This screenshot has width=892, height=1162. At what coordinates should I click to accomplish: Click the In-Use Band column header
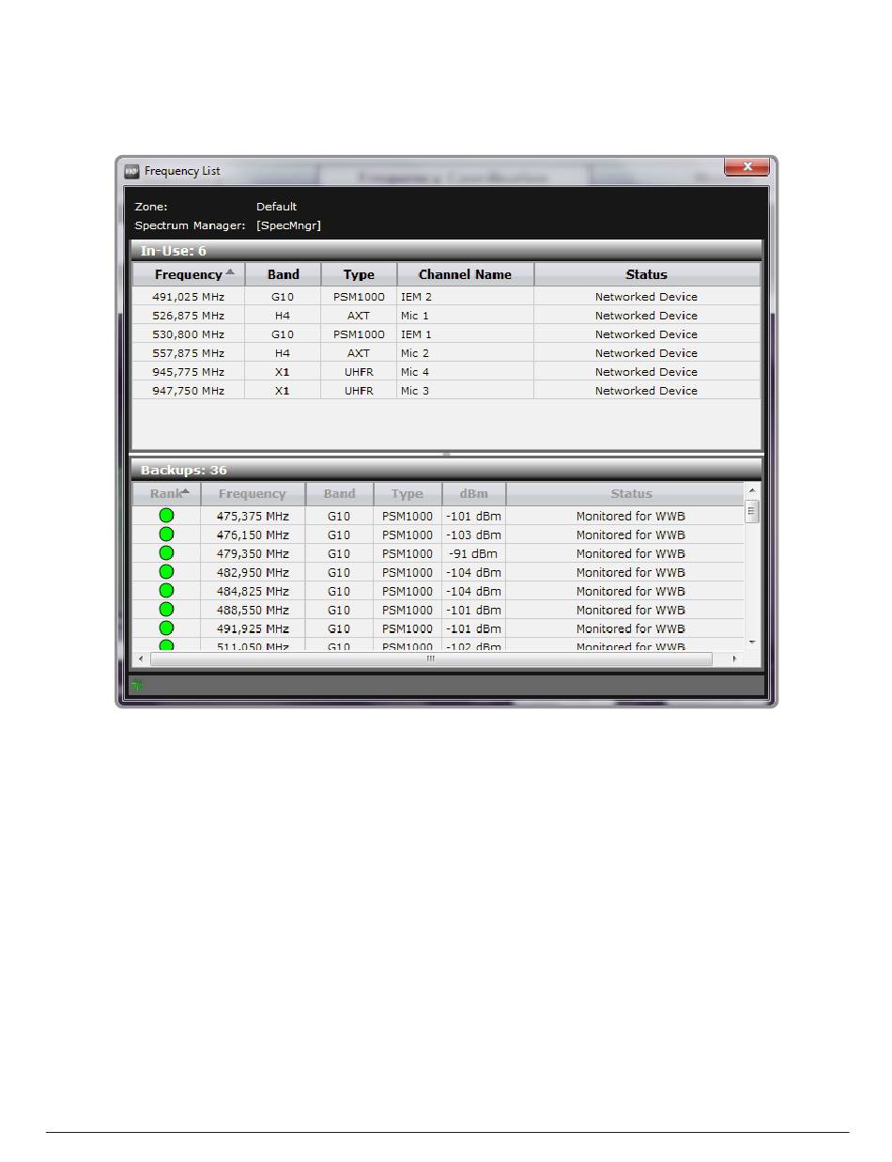[x=284, y=274]
